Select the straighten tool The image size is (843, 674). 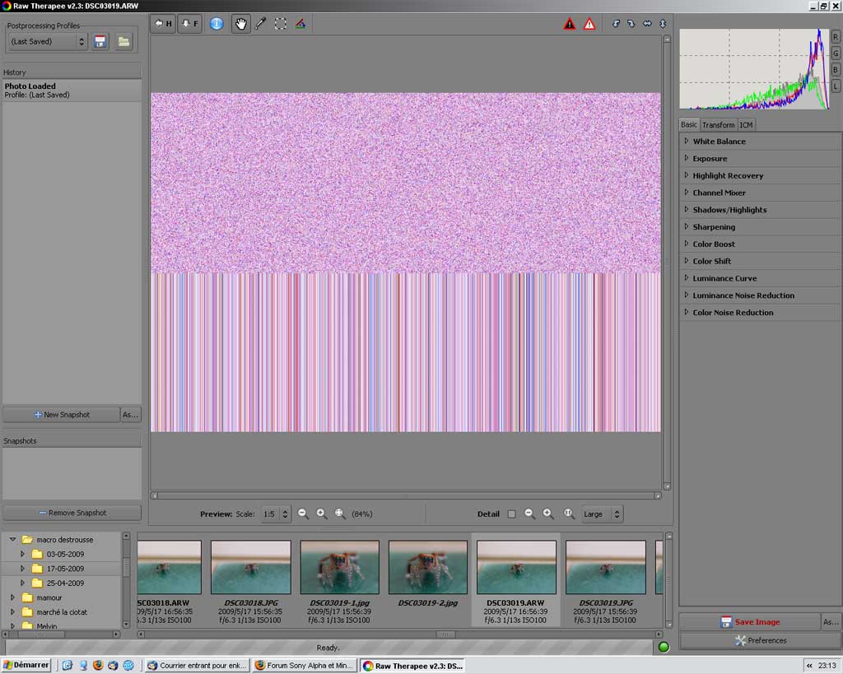coord(300,24)
